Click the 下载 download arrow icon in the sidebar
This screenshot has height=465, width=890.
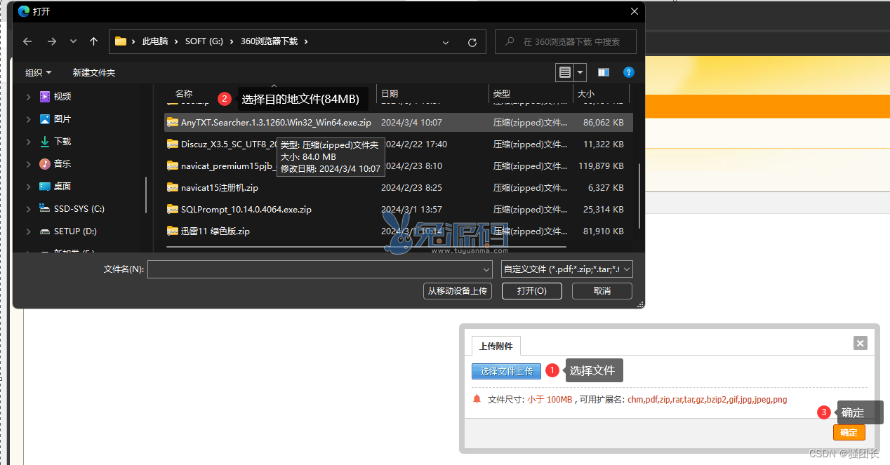(45, 141)
